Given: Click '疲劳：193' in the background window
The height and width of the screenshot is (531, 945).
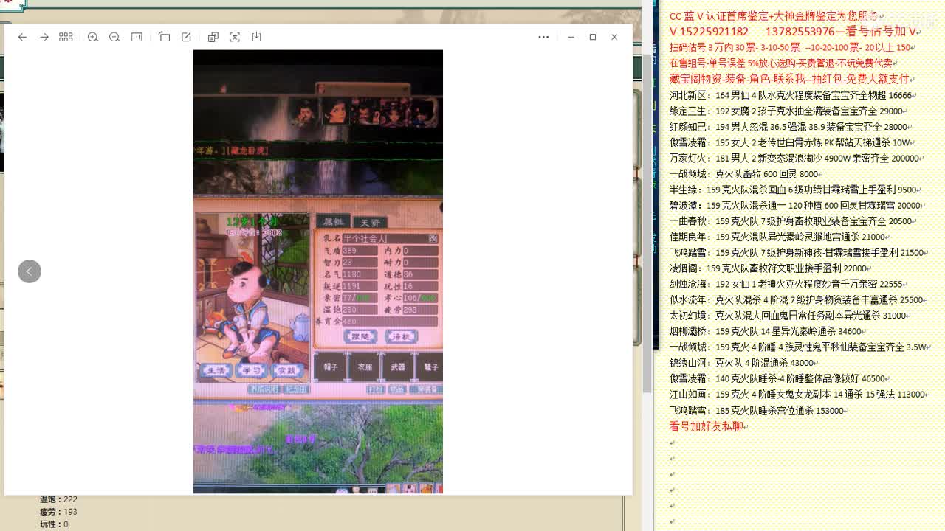Looking at the screenshot, I should pyautogui.click(x=58, y=512).
